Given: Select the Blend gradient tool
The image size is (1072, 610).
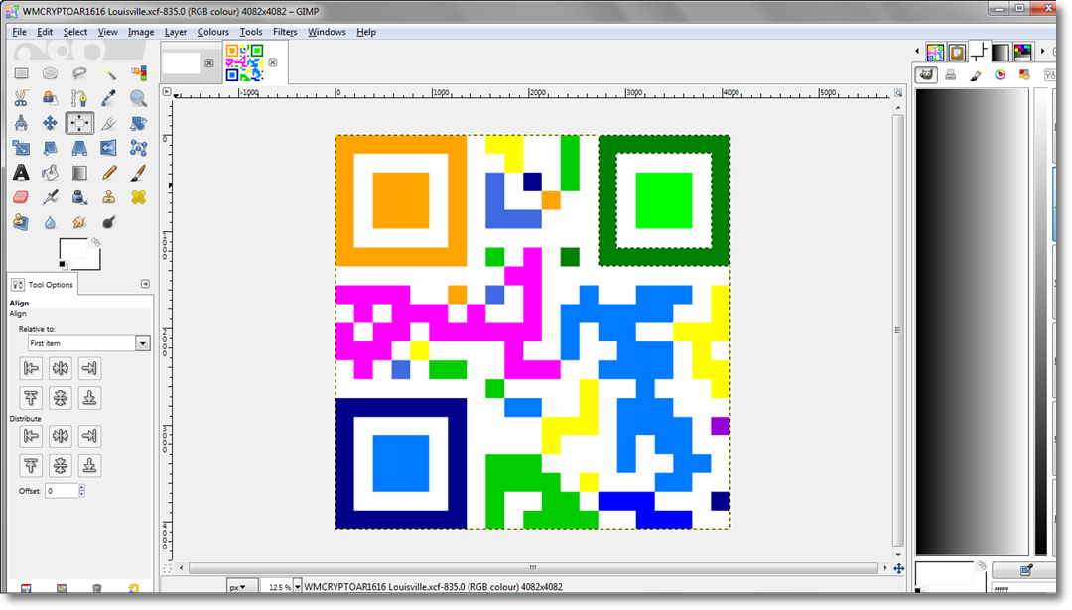Looking at the screenshot, I should (79, 173).
